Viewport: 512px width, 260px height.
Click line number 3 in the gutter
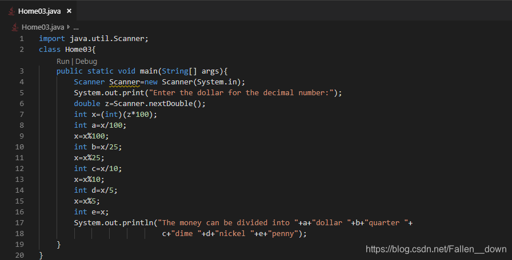tap(22, 71)
